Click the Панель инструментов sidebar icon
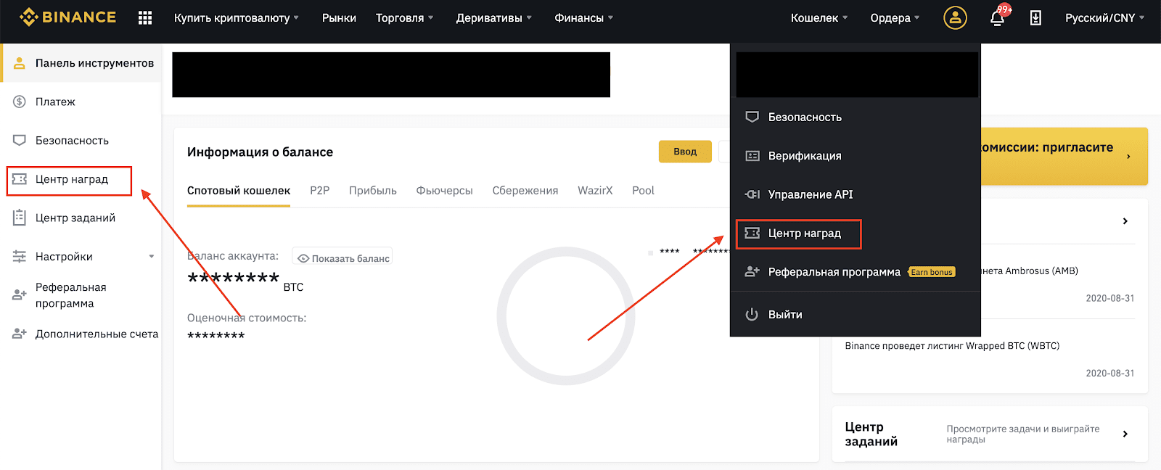 (20, 63)
